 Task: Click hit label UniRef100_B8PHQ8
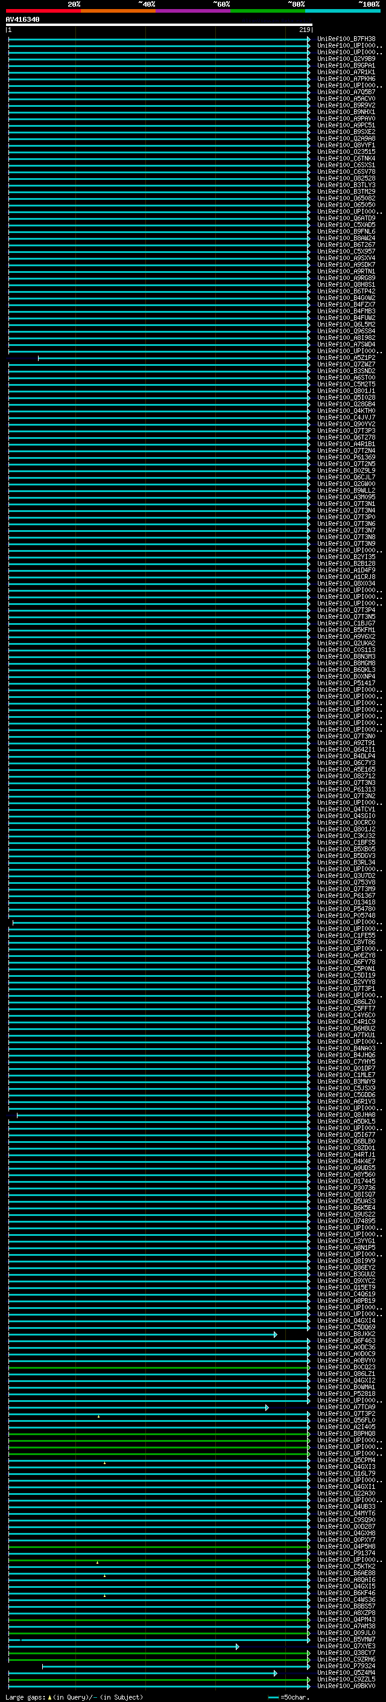346,1434
